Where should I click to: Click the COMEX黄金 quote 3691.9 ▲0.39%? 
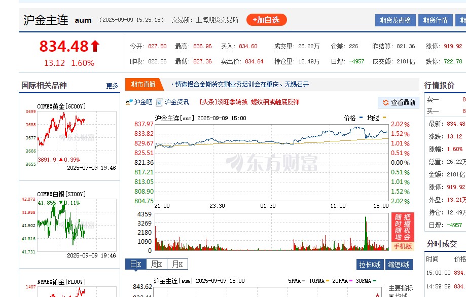point(59,160)
